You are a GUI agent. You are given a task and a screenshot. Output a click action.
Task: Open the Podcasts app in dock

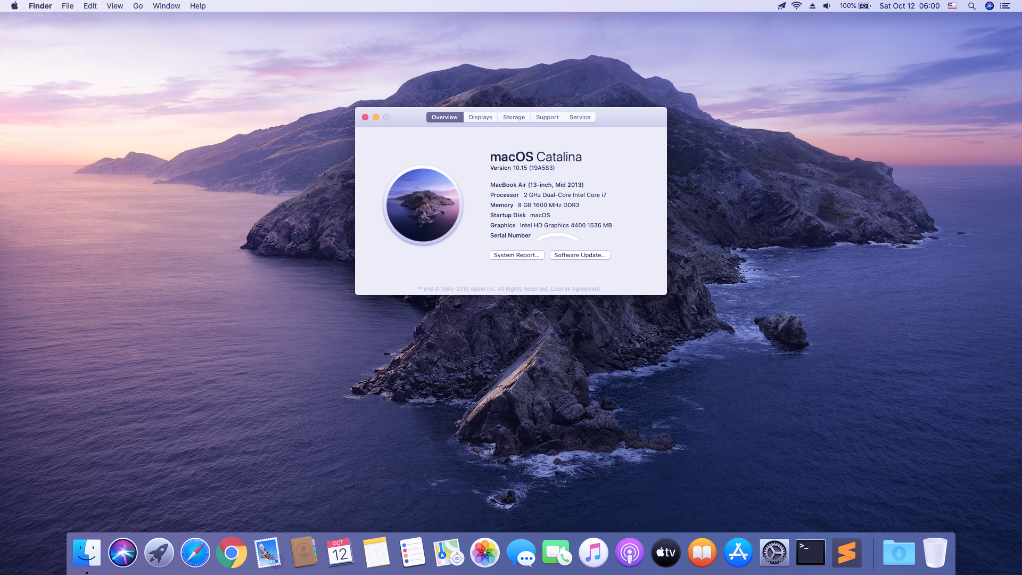click(629, 553)
